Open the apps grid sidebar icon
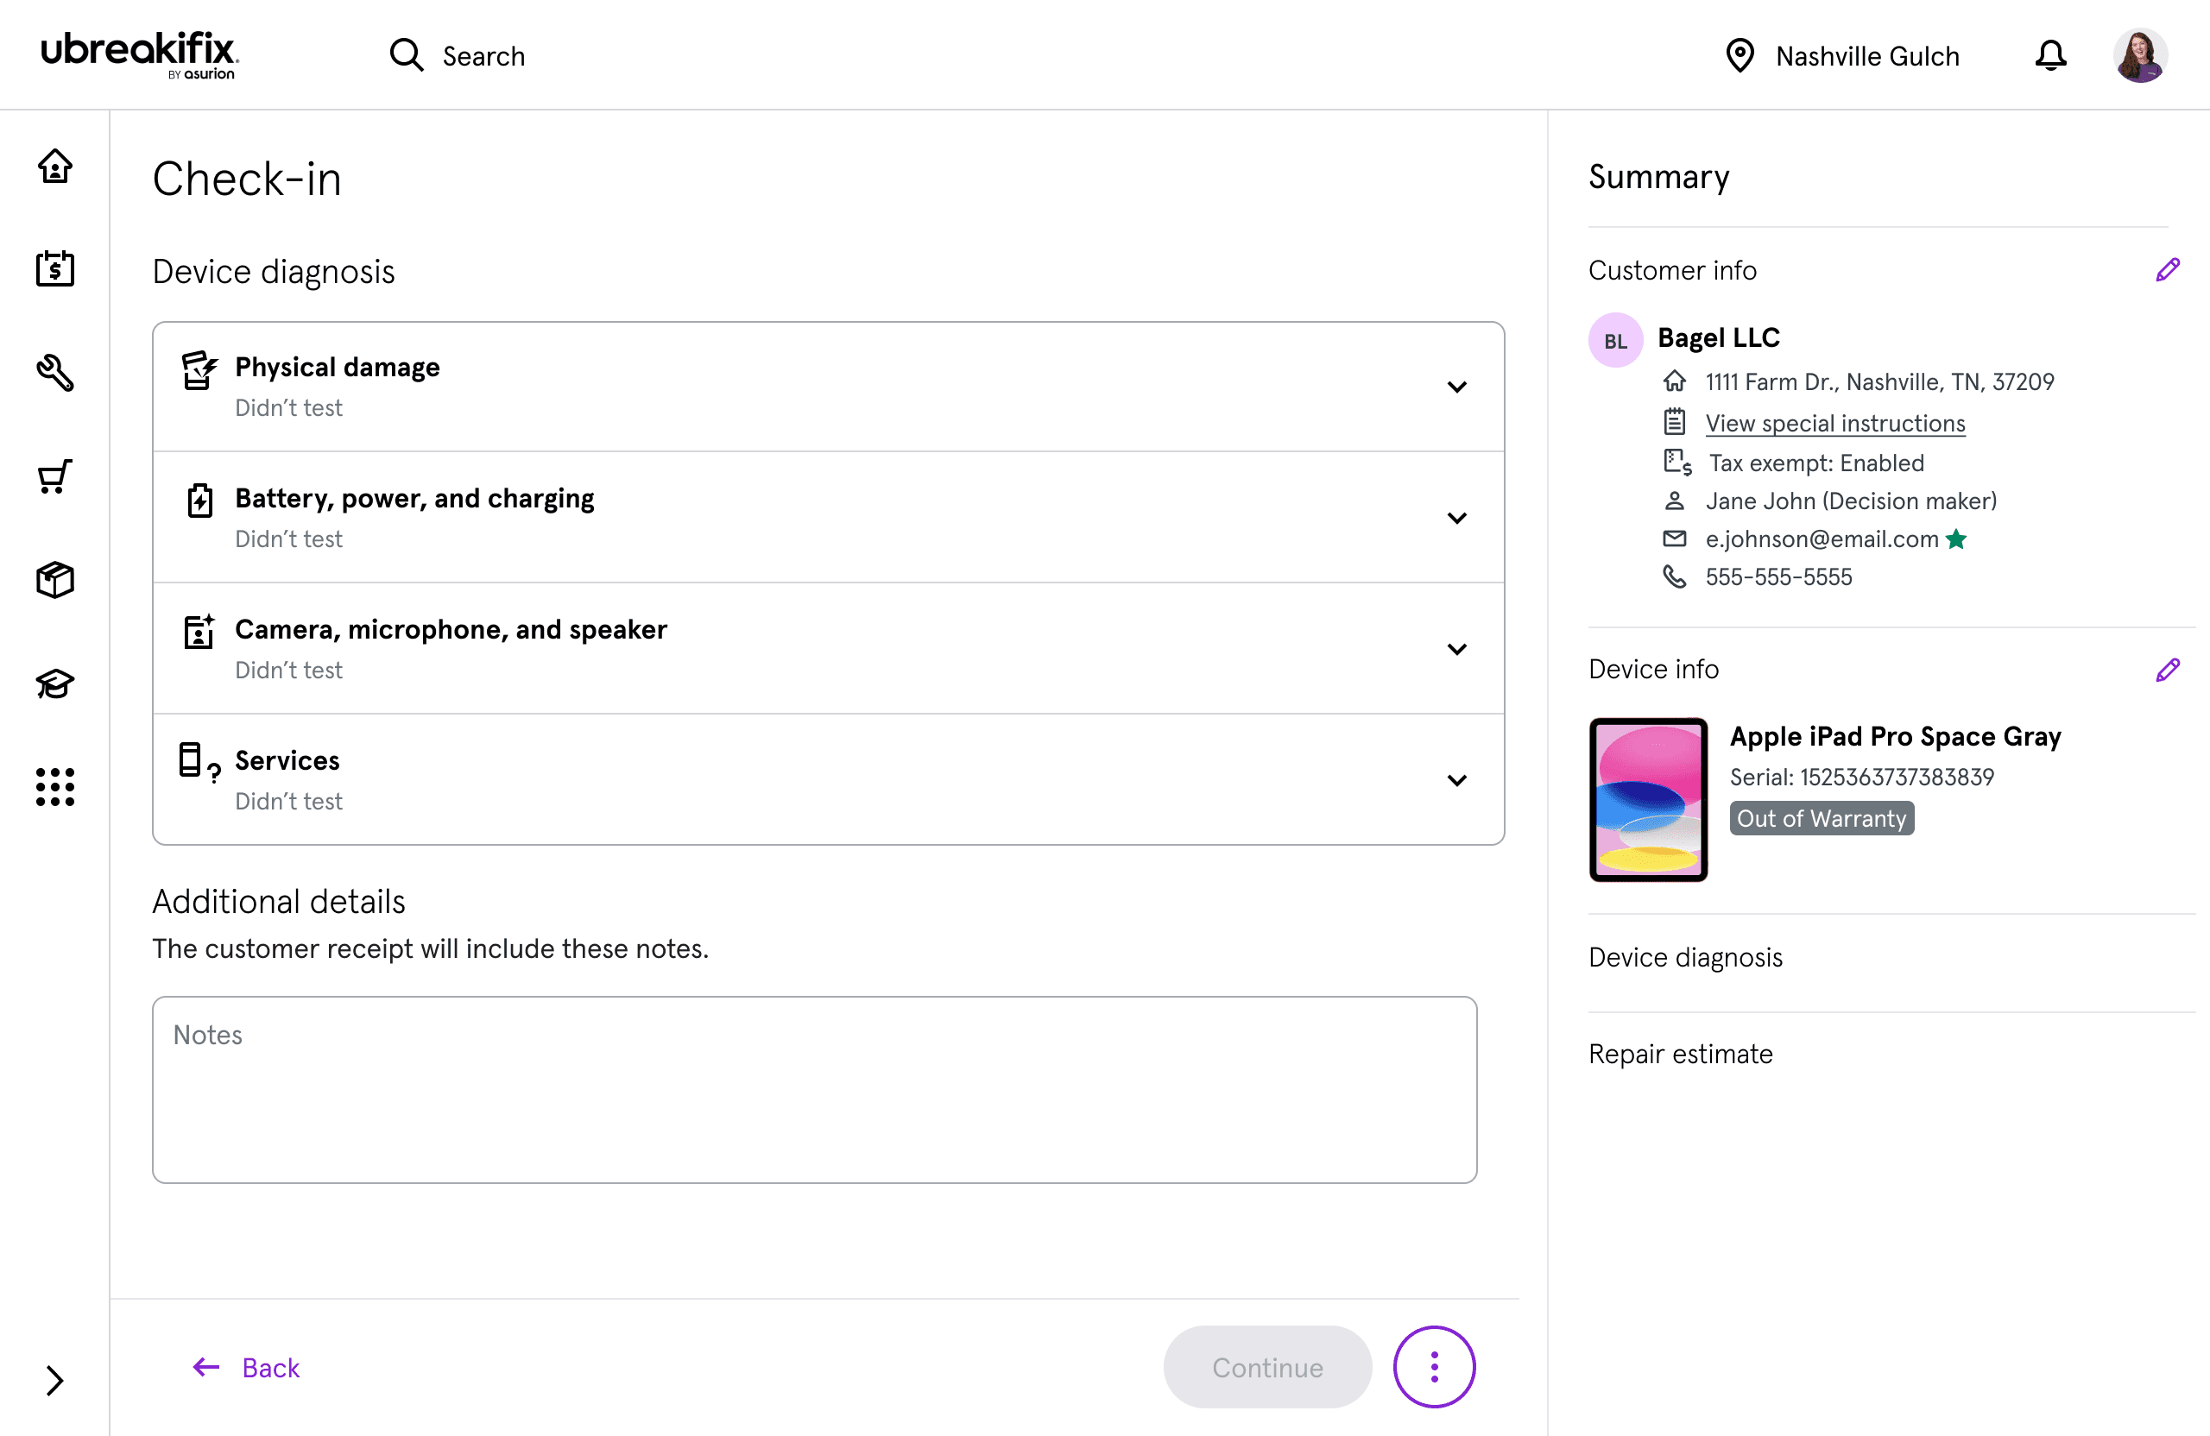The width and height of the screenshot is (2210, 1436). pos(54,787)
